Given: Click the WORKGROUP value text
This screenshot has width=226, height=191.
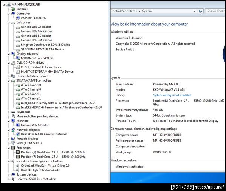Looking at the screenshot, I should (x=162, y=152).
